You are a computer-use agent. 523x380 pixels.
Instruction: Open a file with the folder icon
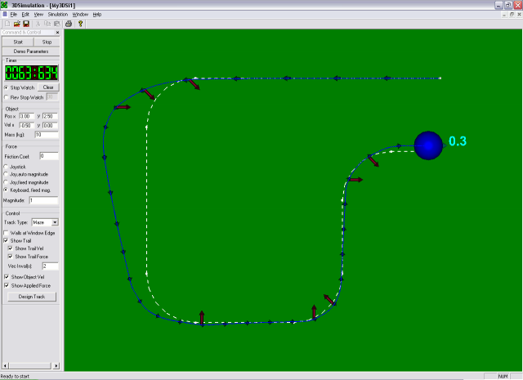coord(16,24)
